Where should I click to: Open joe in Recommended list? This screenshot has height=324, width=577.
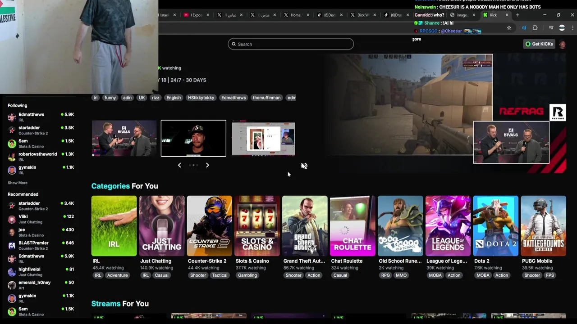tap(41, 232)
